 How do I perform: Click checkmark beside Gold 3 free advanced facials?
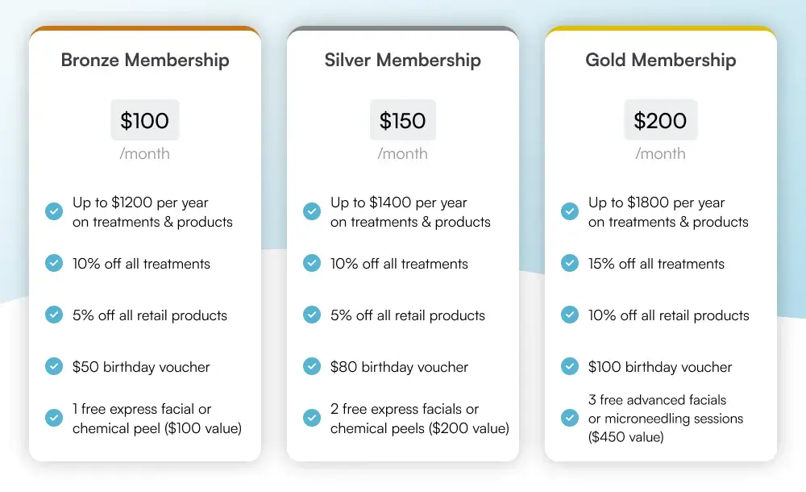coord(570,418)
